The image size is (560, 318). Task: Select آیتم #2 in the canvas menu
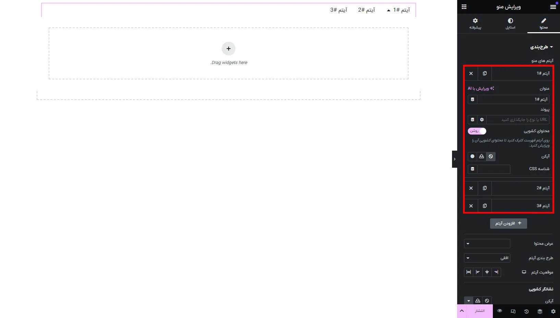366,10
